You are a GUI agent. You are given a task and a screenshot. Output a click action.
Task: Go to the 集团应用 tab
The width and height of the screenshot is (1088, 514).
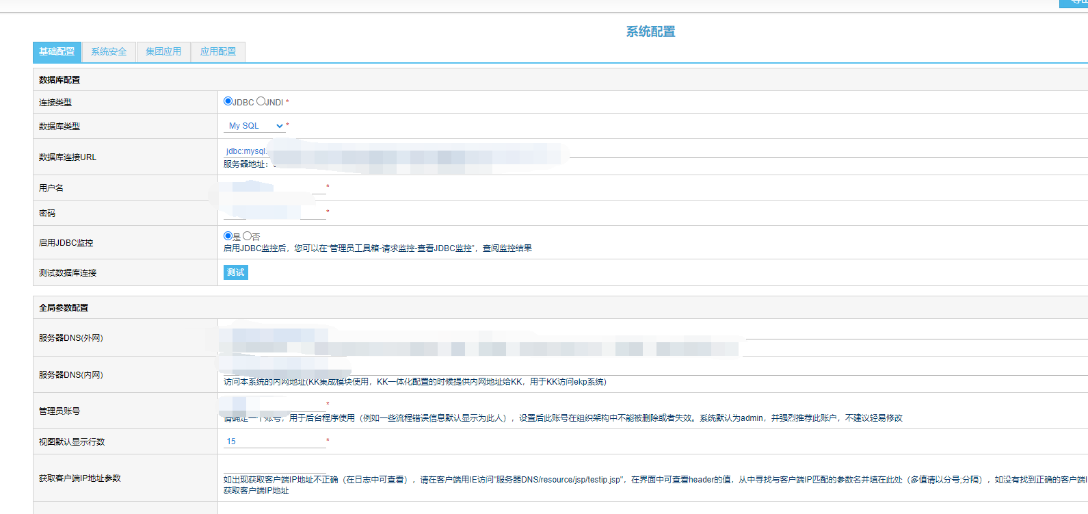coord(163,52)
